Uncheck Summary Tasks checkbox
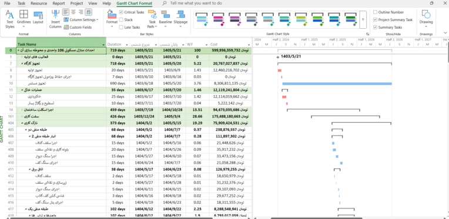The image size is (449, 219). click(375, 28)
